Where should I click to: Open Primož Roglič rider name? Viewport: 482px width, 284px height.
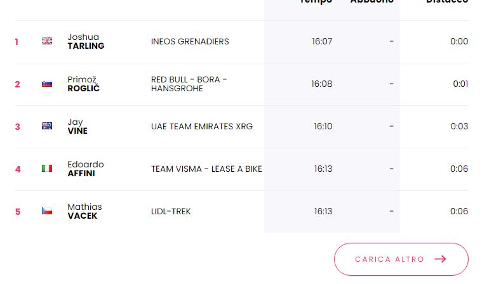(x=83, y=84)
